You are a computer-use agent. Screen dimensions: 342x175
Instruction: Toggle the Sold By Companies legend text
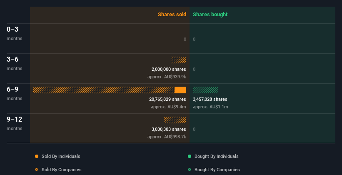click(x=62, y=170)
